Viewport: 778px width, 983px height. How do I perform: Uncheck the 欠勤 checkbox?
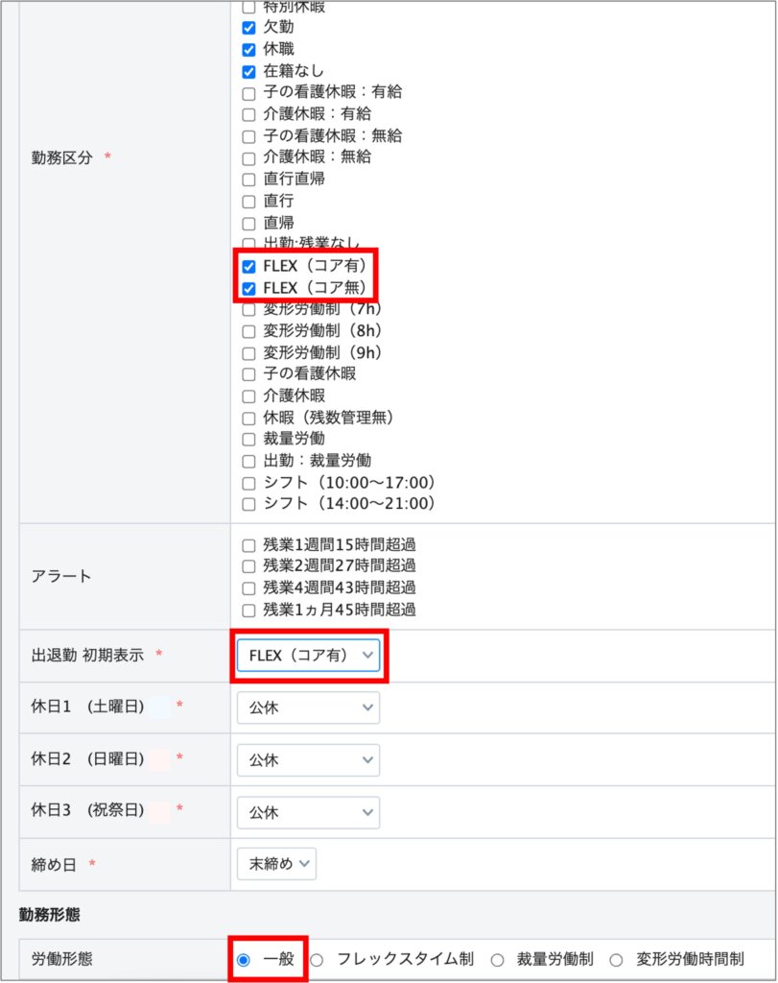248,28
